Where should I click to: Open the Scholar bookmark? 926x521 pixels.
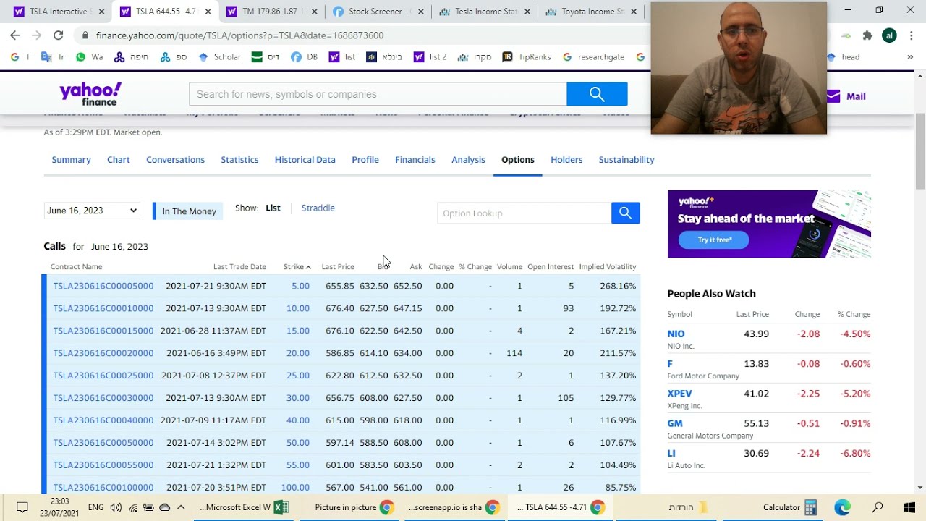pos(219,57)
